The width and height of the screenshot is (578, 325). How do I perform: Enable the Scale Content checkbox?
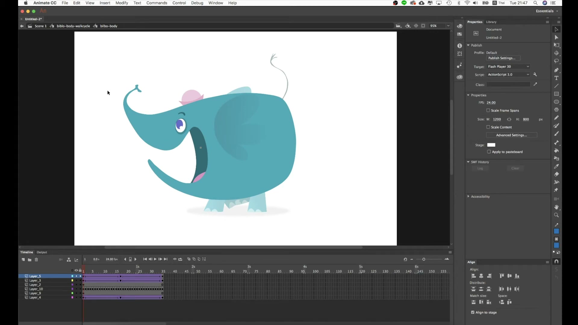click(x=488, y=127)
